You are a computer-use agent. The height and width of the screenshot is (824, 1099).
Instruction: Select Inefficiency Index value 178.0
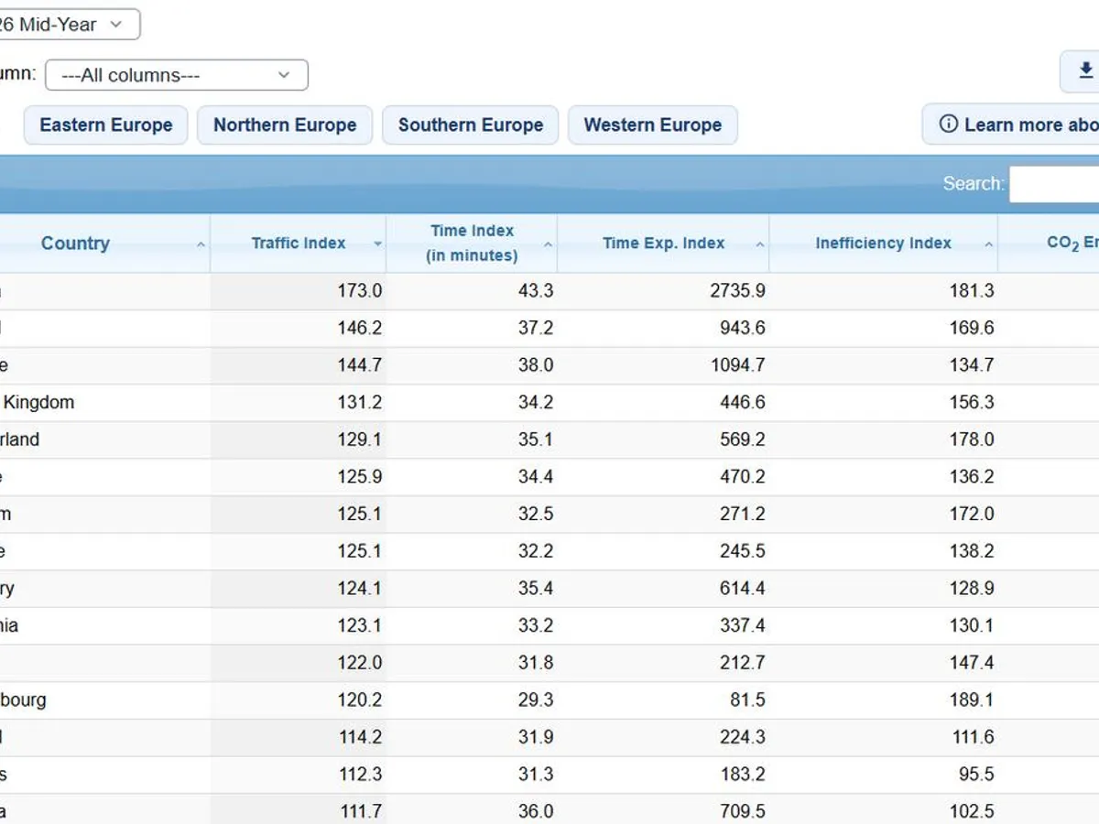coord(972,439)
